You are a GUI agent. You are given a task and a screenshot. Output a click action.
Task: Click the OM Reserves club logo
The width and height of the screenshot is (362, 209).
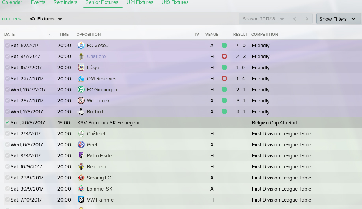click(x=81, y=79)
